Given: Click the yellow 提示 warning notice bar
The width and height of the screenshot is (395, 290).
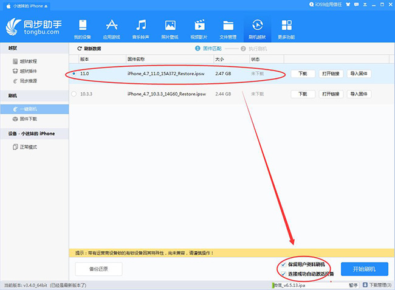Looking at the screenshot, I should click(232, 253).
